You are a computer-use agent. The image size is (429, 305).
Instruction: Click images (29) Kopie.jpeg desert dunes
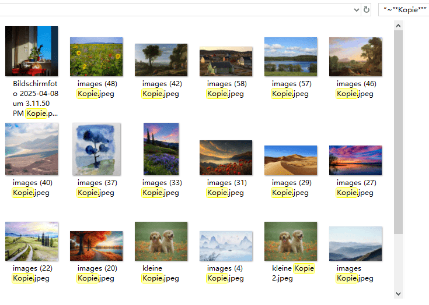click(x=291, y=160)
